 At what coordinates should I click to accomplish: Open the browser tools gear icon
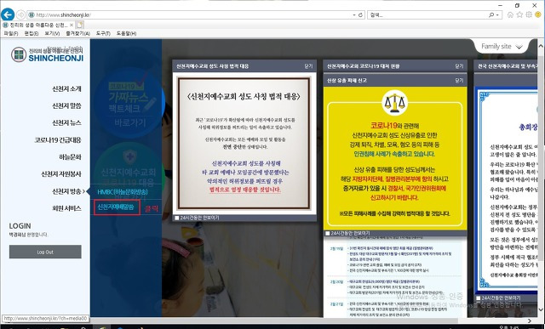pos(529,14)
